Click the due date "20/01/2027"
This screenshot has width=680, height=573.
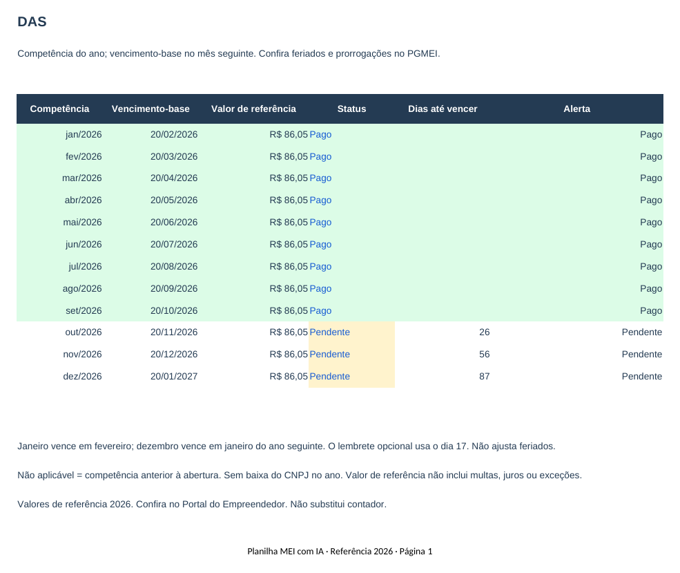[174, 377]
